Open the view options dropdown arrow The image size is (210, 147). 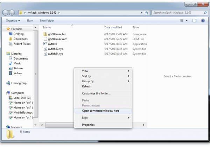click(x=187, y=21)
